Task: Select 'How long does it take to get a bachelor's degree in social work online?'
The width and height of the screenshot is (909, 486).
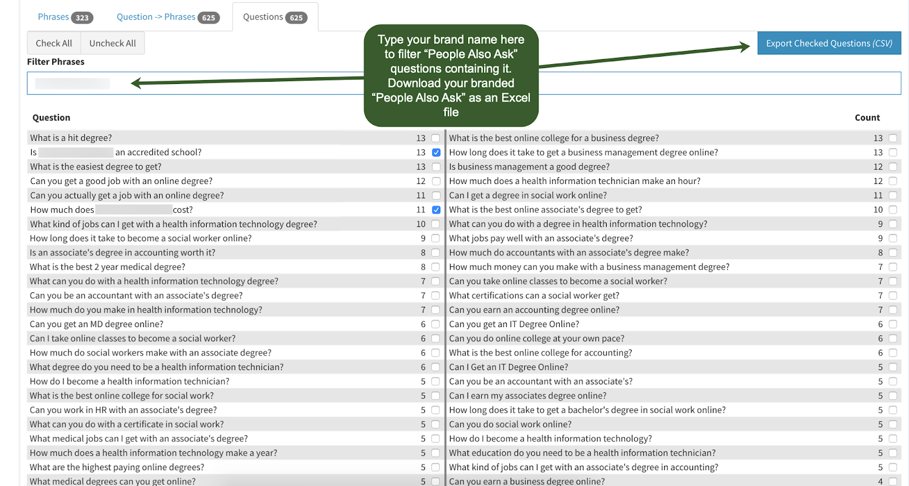Action: point(893,410)
